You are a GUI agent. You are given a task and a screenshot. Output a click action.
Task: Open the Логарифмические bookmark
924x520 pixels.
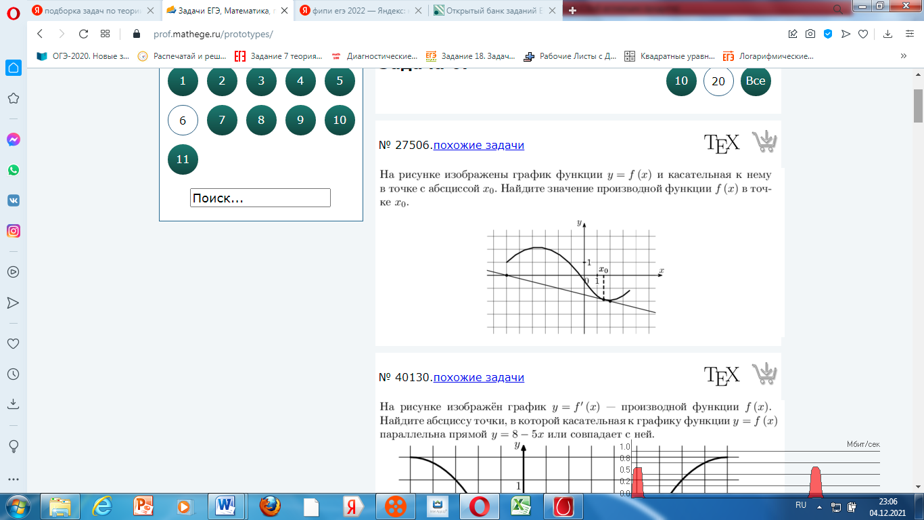(x=768, y=56)
